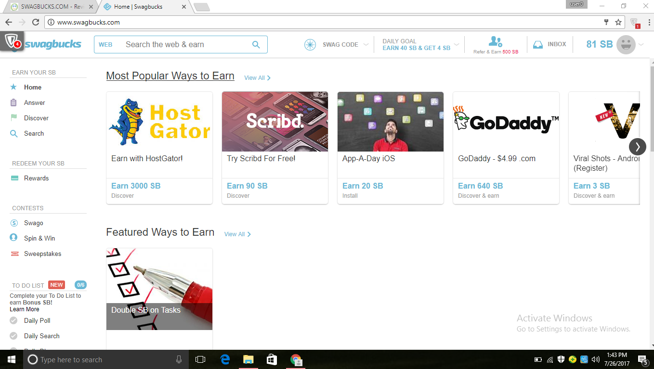Open the Refer & Earn friend icon
Image resolution: width=654 pixels, height=369 pixels.
click(x=495, y=41)
